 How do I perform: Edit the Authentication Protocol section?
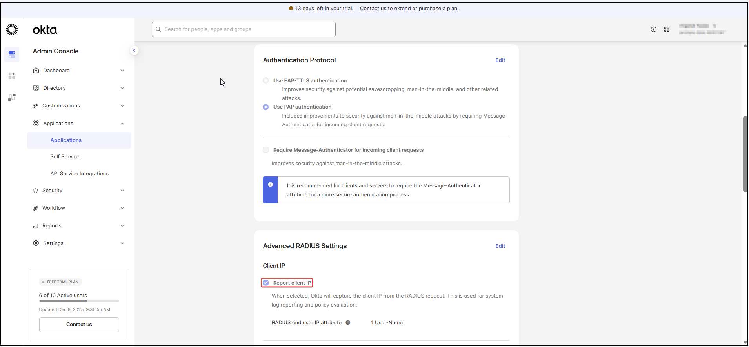500,60
